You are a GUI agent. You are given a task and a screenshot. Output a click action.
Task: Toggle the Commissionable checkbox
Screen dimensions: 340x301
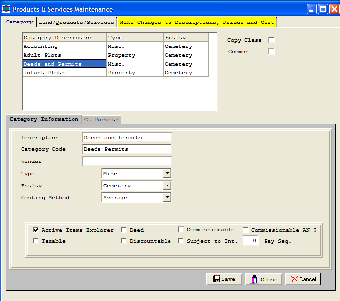pyautogui.click(x=181, y=230)
